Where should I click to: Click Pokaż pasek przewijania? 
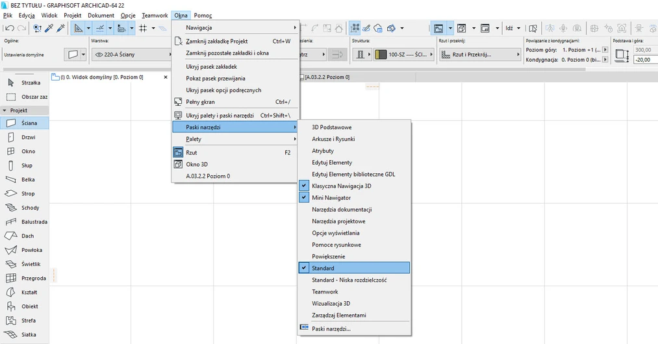[235, 79]
